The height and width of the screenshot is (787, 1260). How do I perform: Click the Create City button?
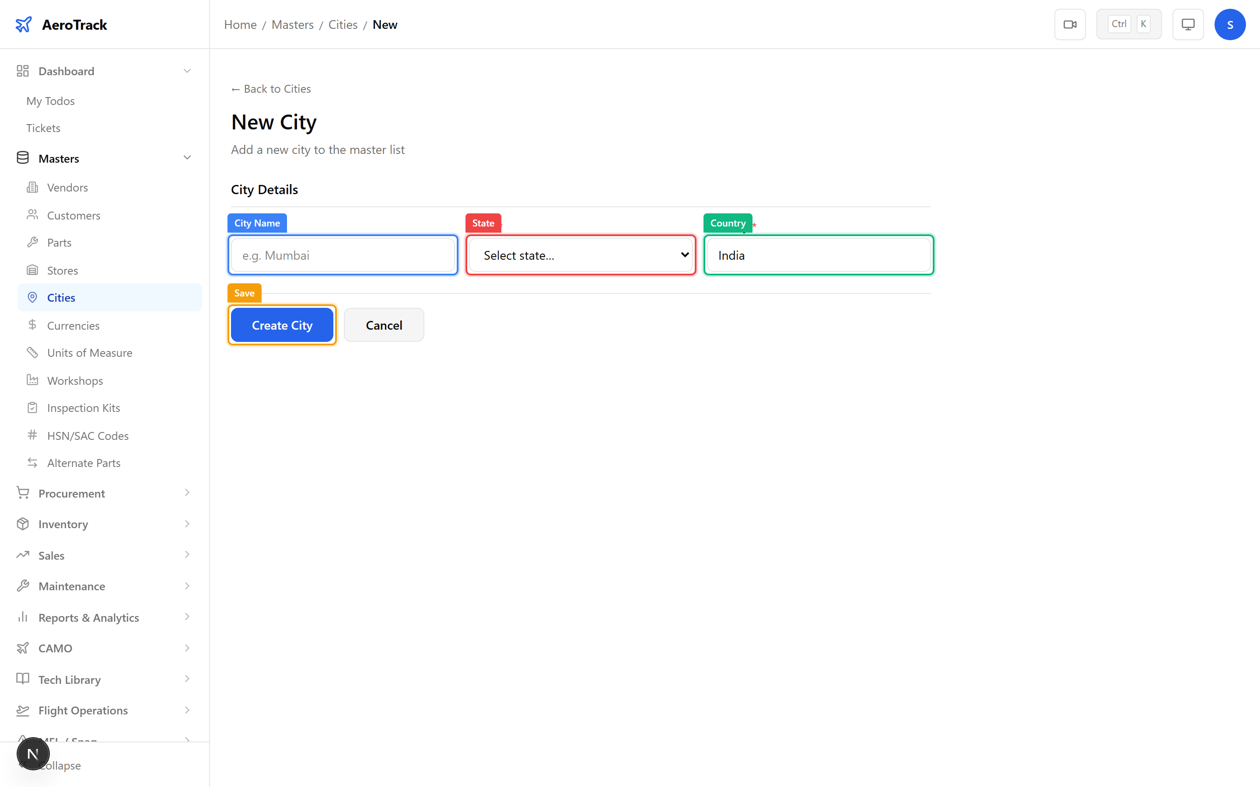[282, 325]
